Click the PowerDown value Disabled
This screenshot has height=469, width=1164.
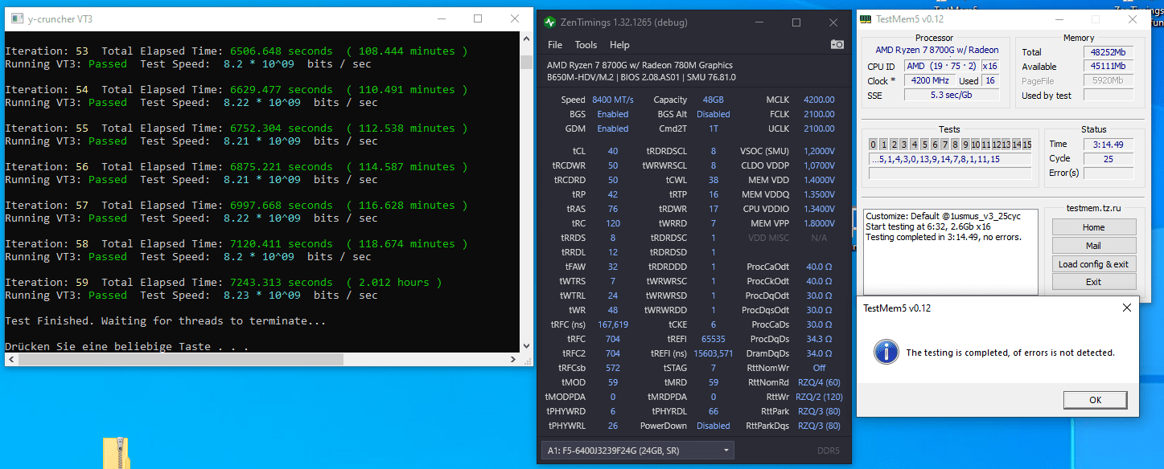pyautogui.click(x=714, y=426)
